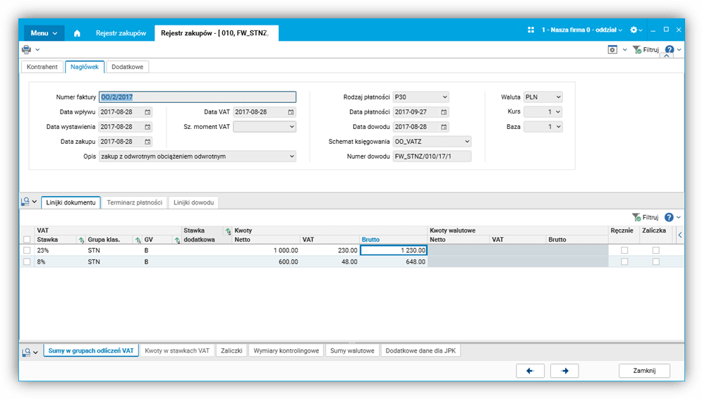
Task: Open calendar for Data dowodu
Action: (x=444, y=127)
